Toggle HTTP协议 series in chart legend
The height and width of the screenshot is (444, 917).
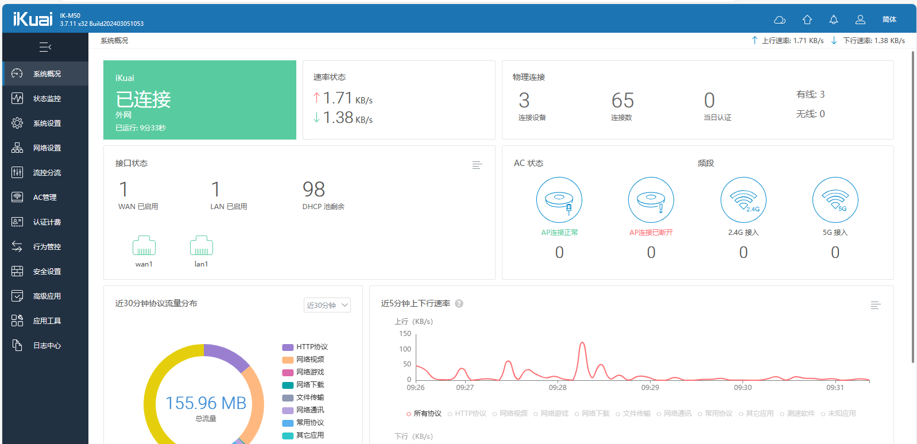(x=467, y=414)
